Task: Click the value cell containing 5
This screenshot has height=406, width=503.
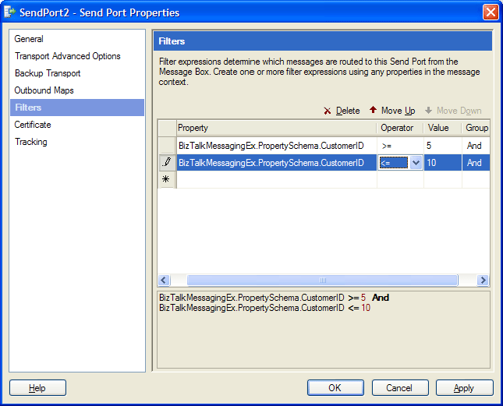Action: click(x=443, y=146)
